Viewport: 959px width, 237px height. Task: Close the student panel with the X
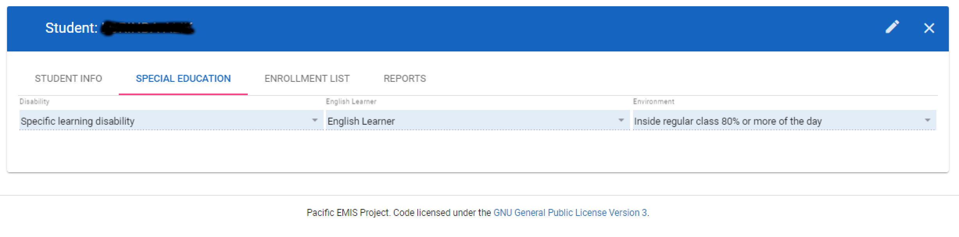click(x=929, y=28)
